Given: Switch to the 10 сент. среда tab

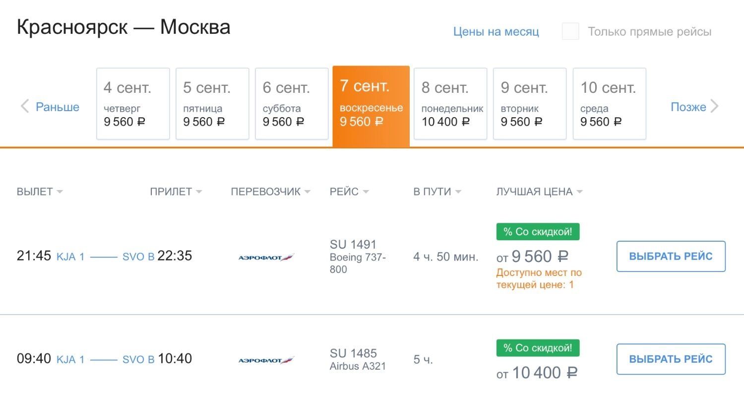Looking at the screenshot, I should pyautogui.click(x=610, y=104).
